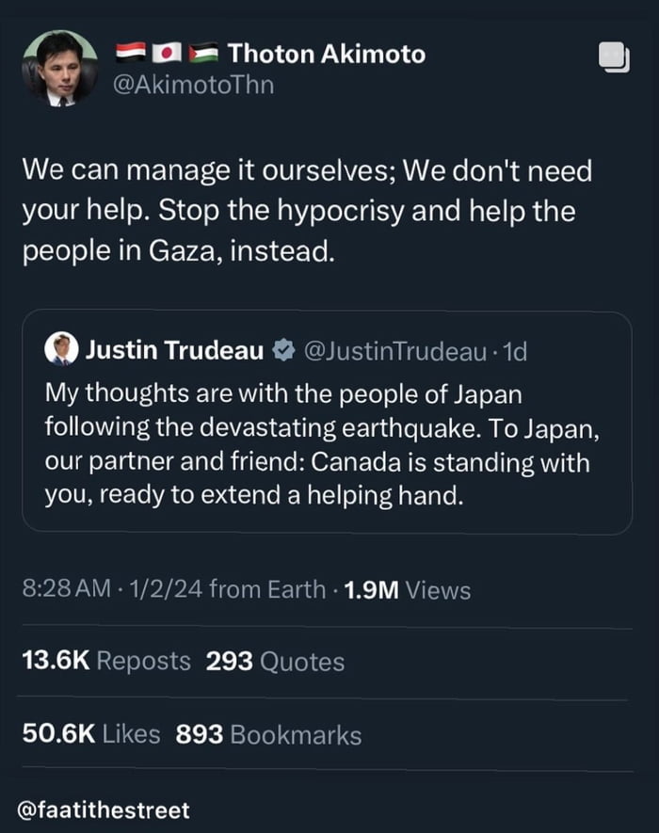Click the 893 Bookmarks count
Viewport: 659px width, 833px height.
[x=268, y=733]
